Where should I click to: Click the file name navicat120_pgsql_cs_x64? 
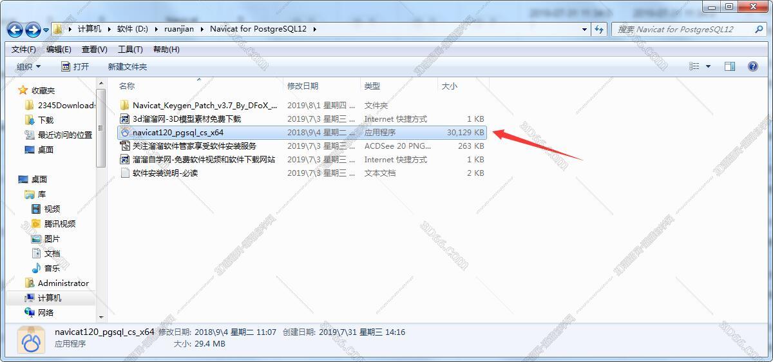point(178,132)
